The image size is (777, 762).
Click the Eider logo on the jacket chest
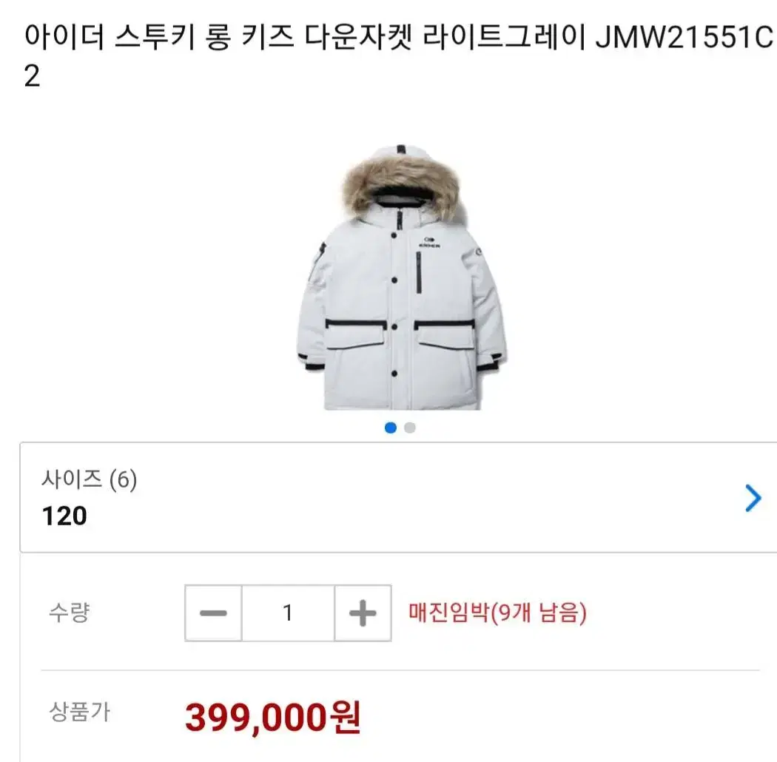429,242
